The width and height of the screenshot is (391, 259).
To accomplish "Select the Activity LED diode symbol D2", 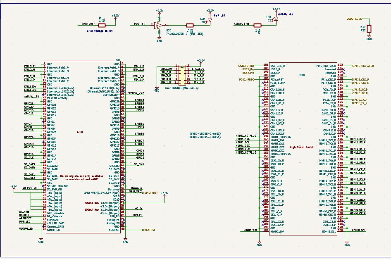I will 276,19.
